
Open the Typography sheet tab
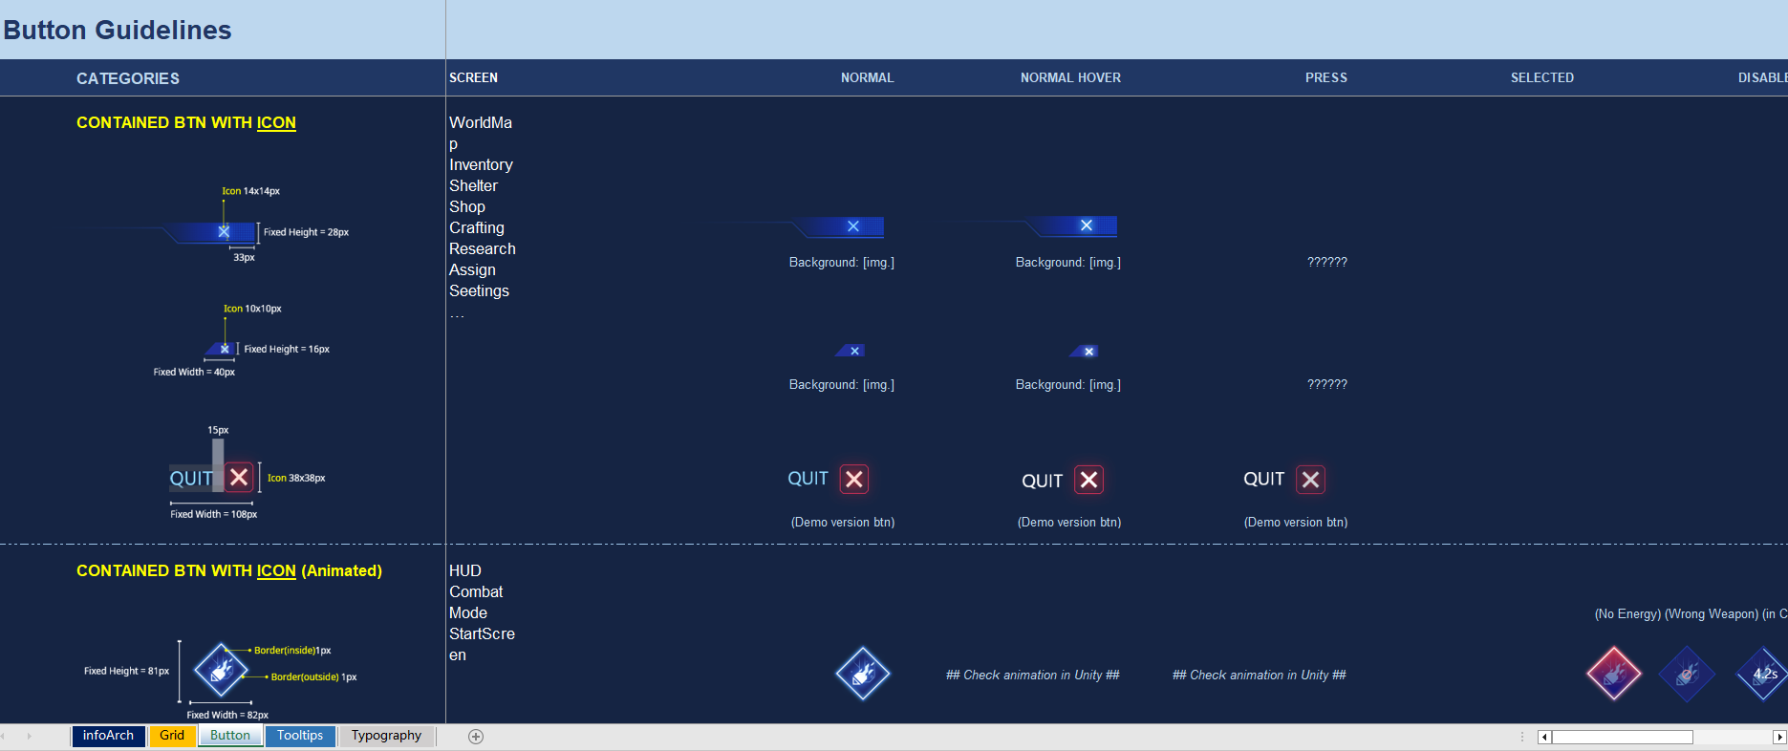(x=386, y=736)
